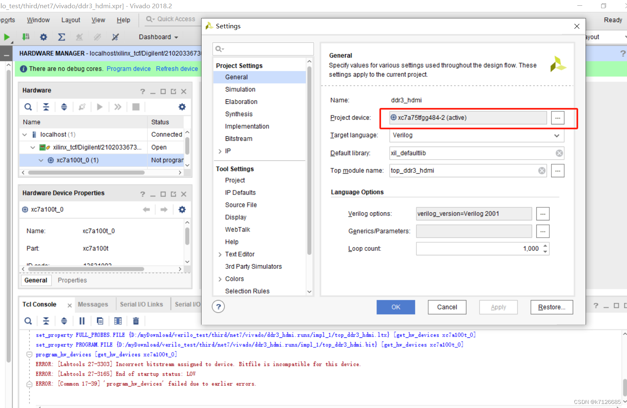Click Refresh device link

coord(177,69)
